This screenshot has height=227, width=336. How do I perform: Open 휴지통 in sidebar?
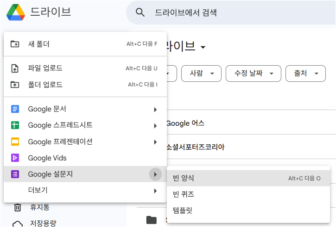[40, 207]
